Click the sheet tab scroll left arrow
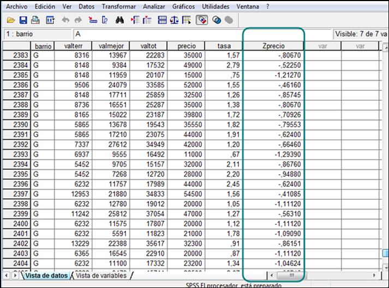Screen dimensions: 389x288 pos(7,275)
